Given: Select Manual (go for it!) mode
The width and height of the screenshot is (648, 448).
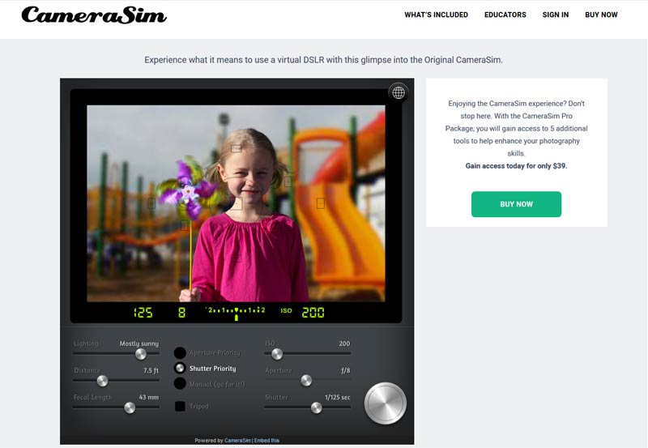Looking at the screenshot, I should coord(180,383).
